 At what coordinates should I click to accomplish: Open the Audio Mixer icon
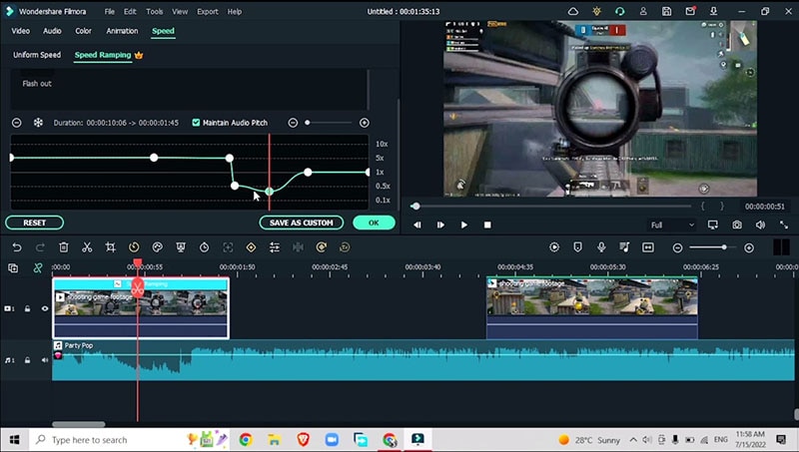(x=625, y=247)
